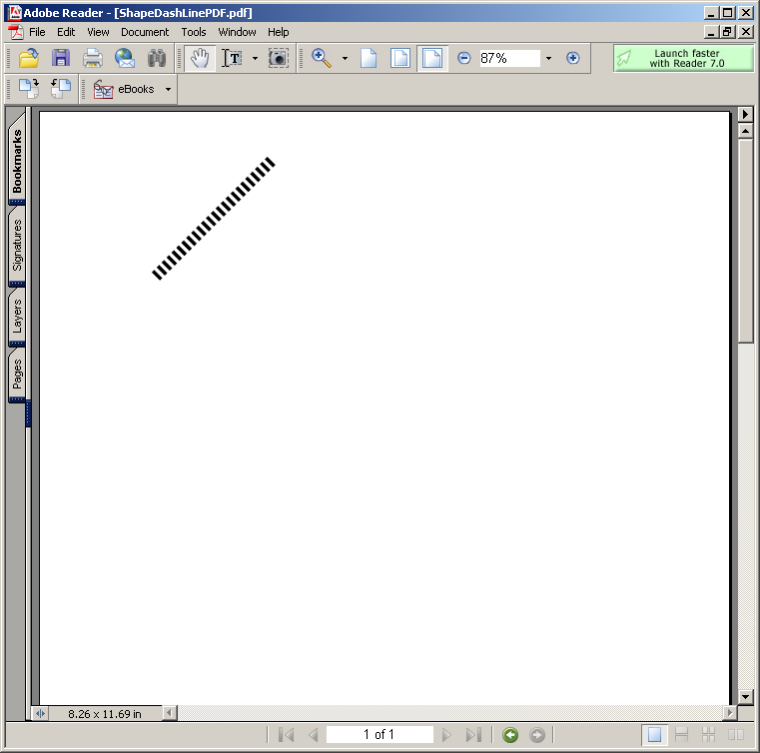Open the eBooks dropdown arrow
This screenshot has width=760, height=753.
pyautogui.click(x=168, y=89)
